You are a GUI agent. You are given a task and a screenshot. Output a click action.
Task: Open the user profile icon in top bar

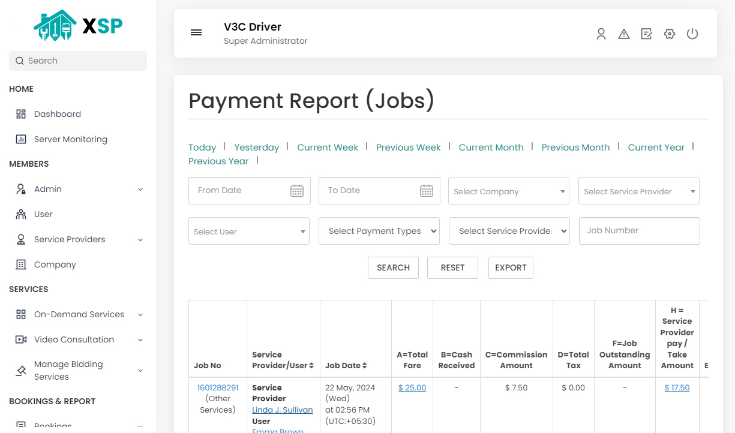coord(601,34)
